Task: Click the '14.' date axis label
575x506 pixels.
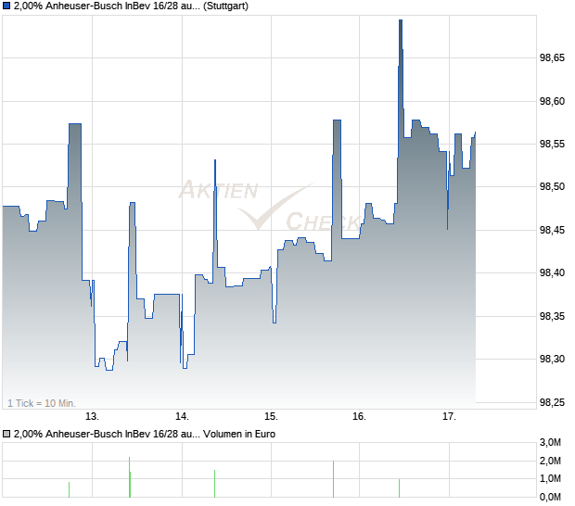Action: [x=182, y=417]
